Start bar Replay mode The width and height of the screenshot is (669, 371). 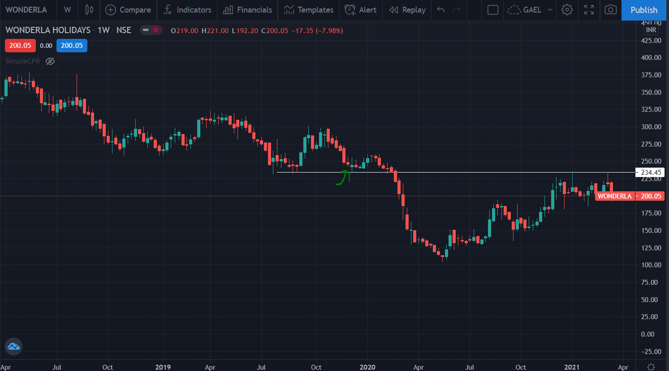pyautogui.click(x=407, y=10)
